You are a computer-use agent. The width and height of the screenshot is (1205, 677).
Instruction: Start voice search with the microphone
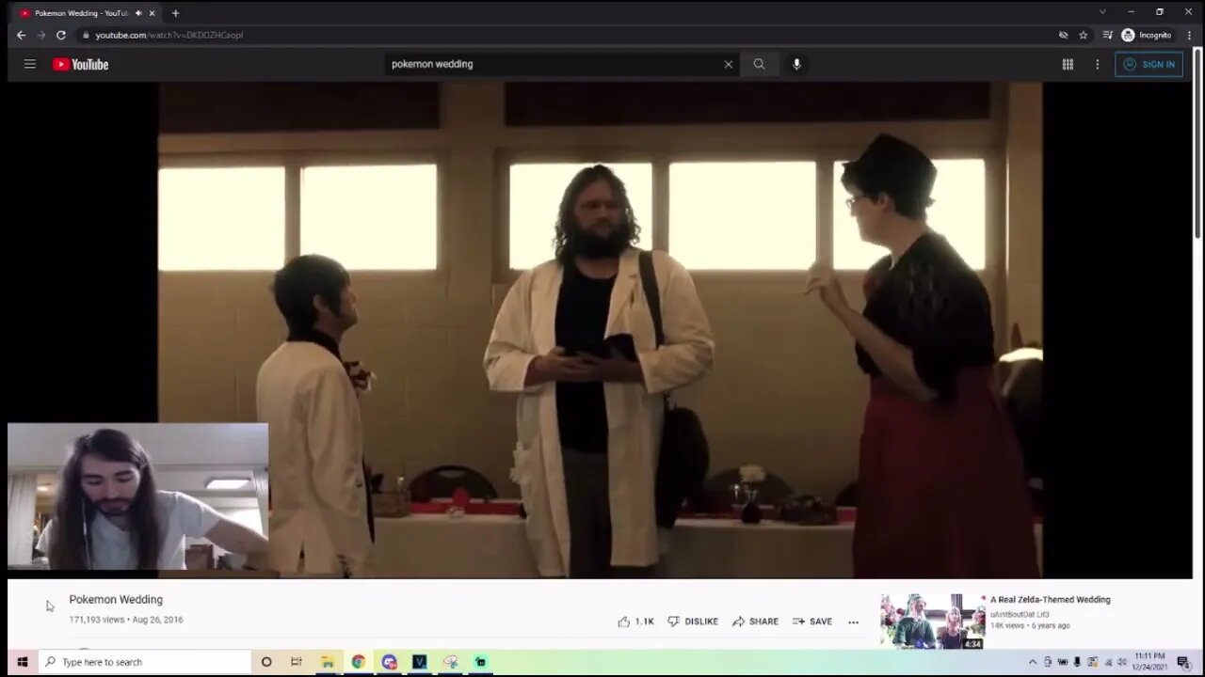796,64
